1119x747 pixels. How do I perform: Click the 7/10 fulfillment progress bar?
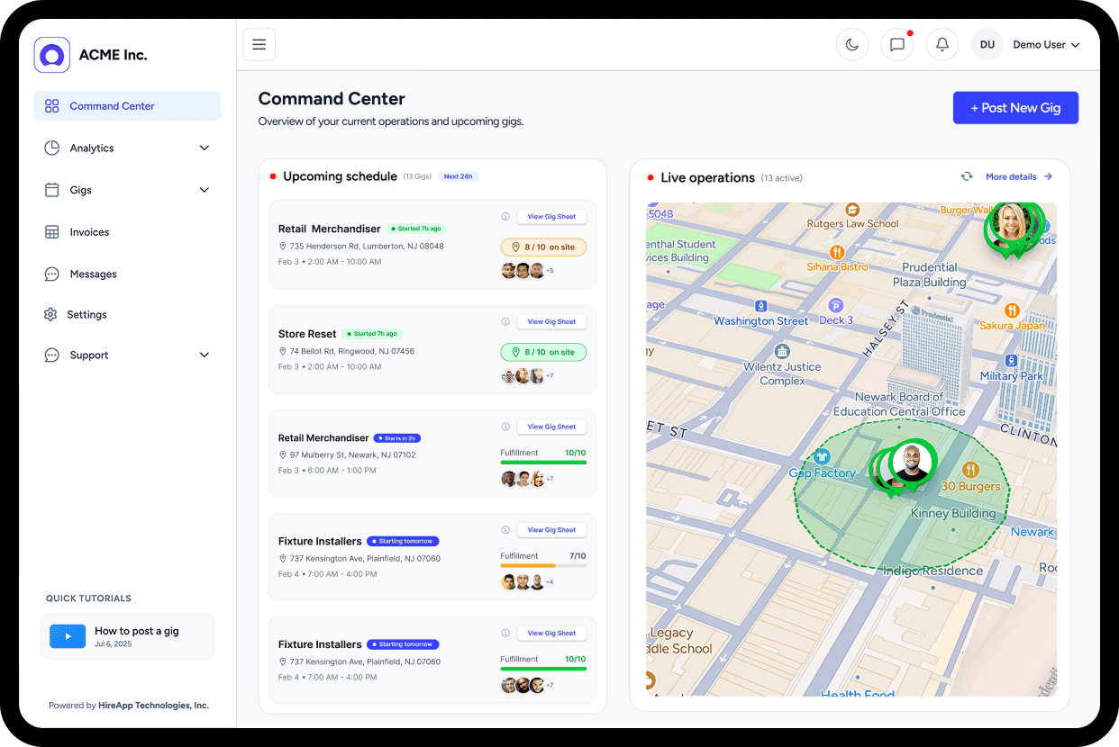(x=543, y=565)
